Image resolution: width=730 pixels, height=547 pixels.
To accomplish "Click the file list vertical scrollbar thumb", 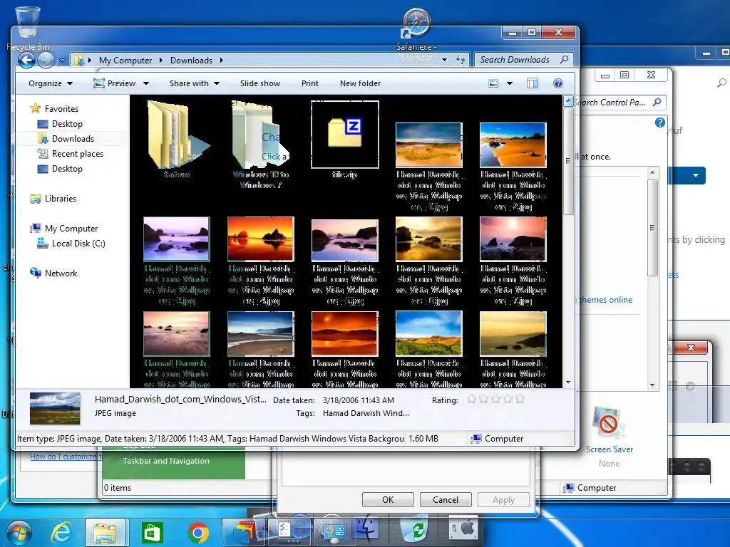I will 568,160.
